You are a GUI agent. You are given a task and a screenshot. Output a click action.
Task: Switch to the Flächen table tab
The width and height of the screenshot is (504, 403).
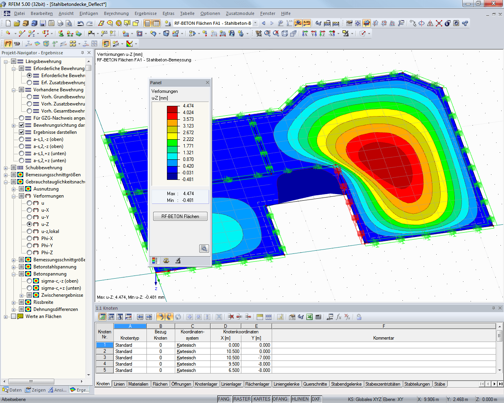pyautogui.click(x=160, y=384)
